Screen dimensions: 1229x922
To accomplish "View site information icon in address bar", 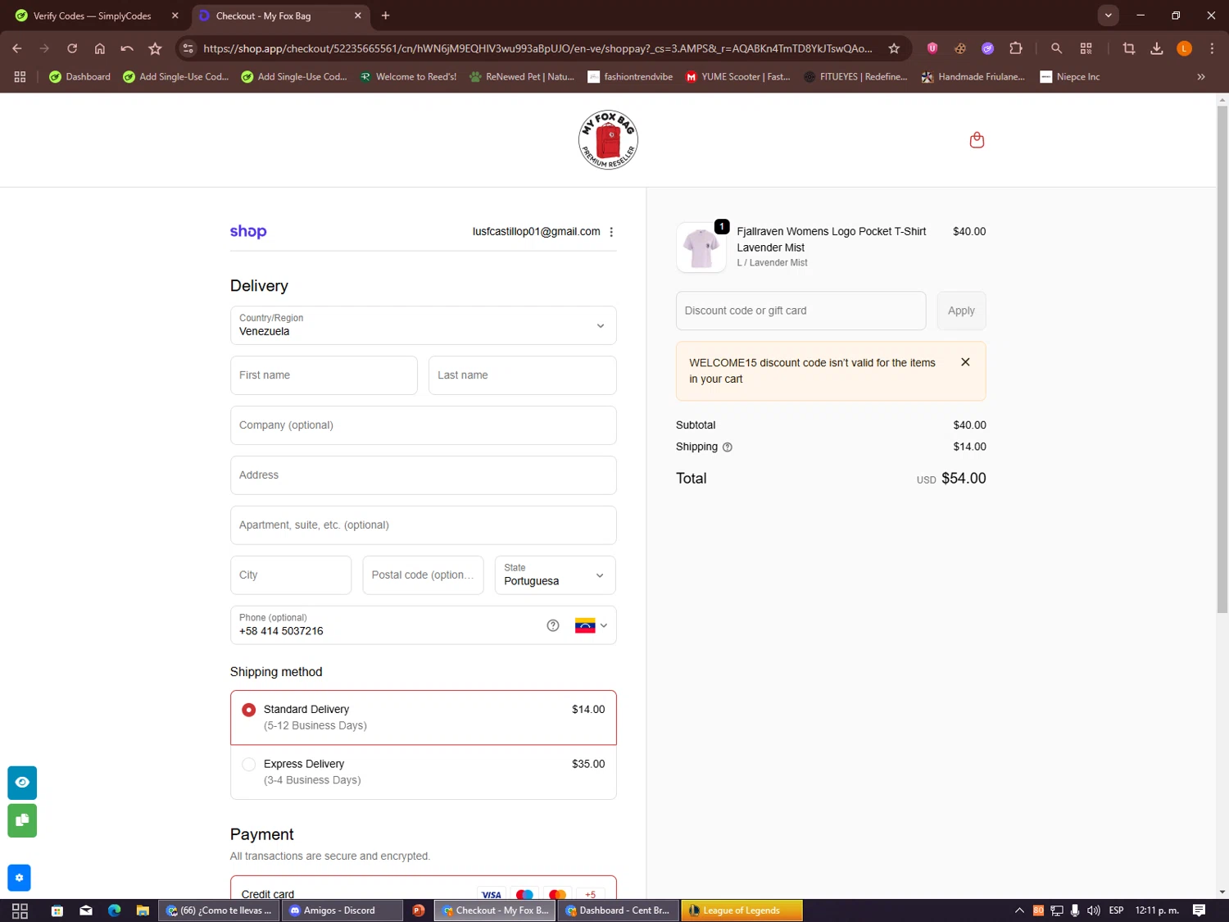I will click(x=188, y=48).
